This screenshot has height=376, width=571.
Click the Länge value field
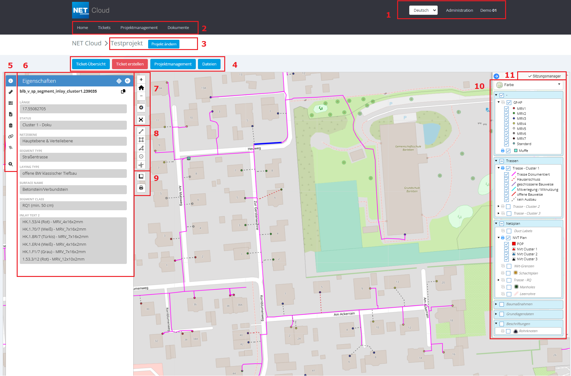[73, 109]
